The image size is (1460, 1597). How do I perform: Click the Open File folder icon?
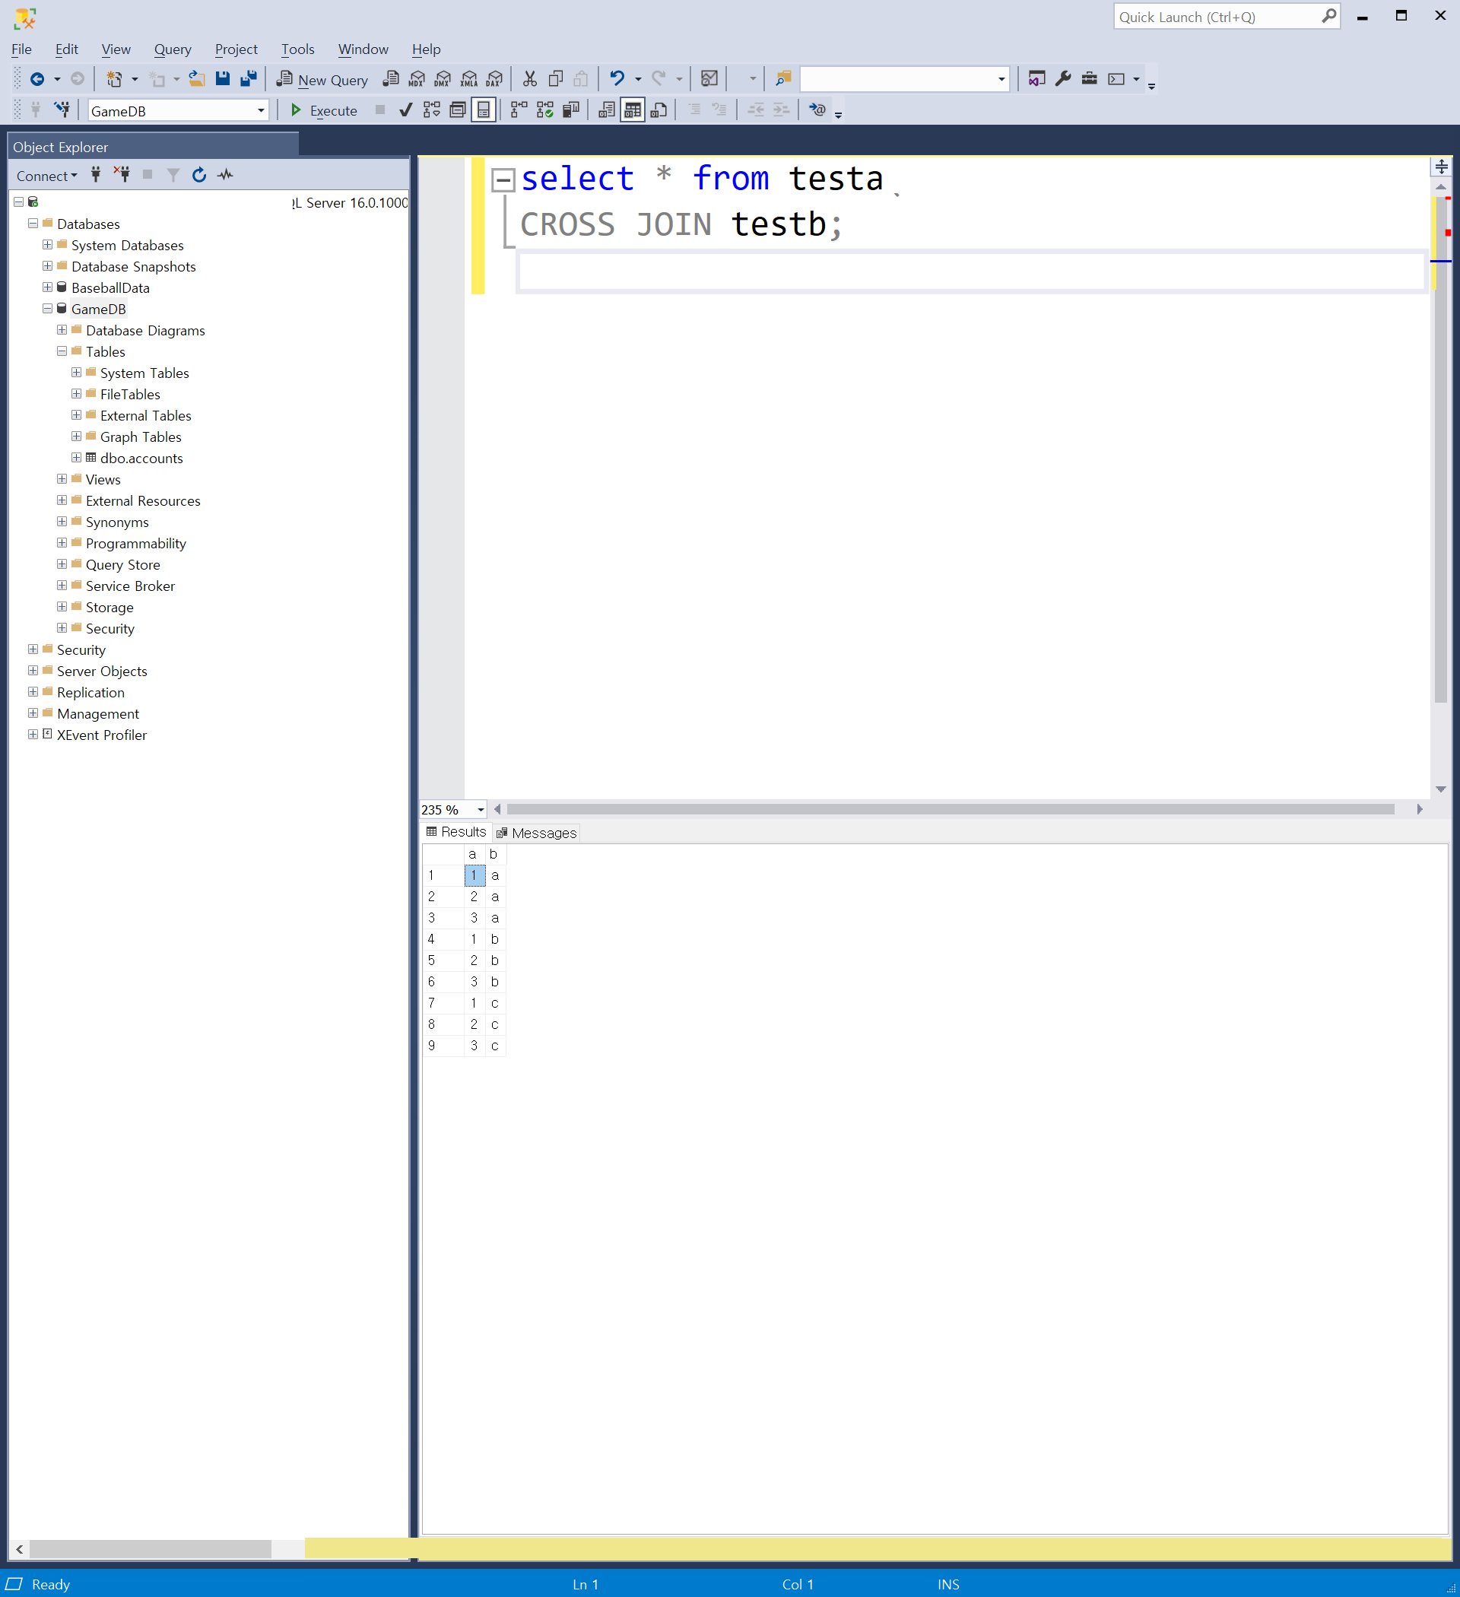pyautogui.click(x=196, y=78)
